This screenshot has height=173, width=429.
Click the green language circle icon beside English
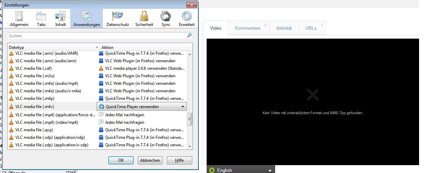pos(212,170)
